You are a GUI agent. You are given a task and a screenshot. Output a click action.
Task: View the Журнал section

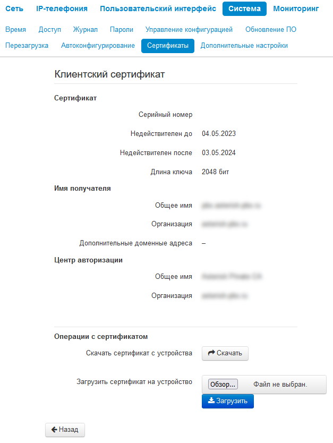[x=86, y=29]
